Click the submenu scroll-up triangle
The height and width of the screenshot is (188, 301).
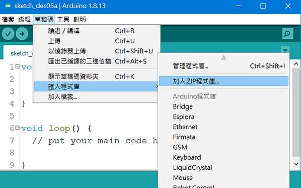click(x=223, y=57)
